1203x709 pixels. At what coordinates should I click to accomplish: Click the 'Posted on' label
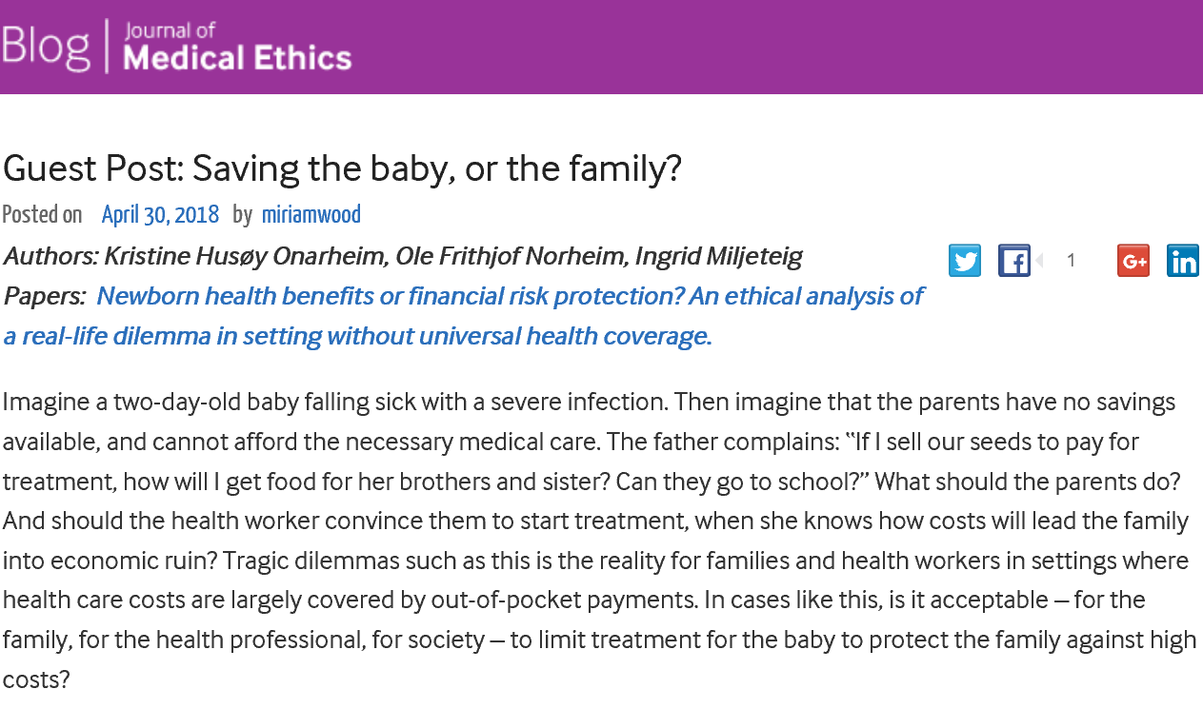[43, 215]
